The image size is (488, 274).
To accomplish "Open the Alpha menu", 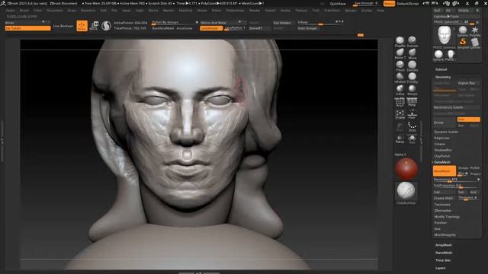I will point(10,11).
